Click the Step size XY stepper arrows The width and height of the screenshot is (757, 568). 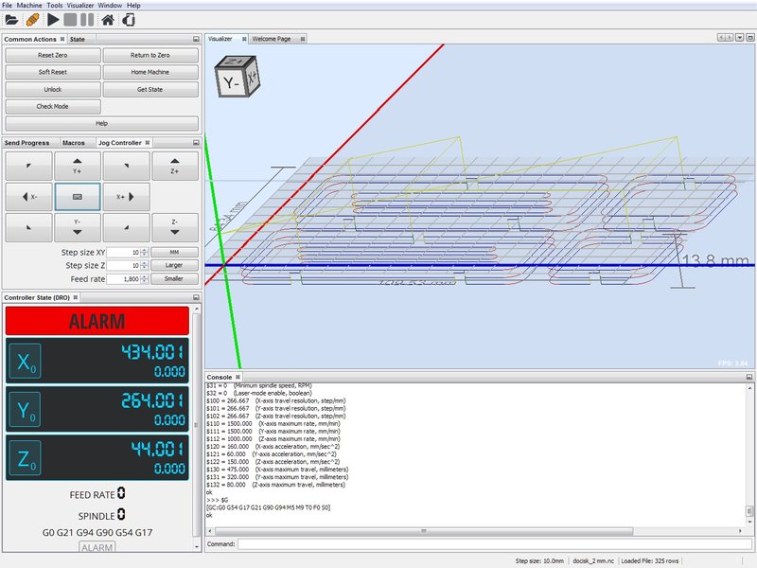pos(145,252)
